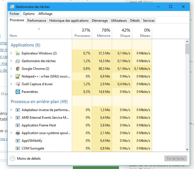Image resolution: width=194 pixels, height=169 pixels.
Task: Click the Notepad++ icon
Action: click(x=18, y=76)
